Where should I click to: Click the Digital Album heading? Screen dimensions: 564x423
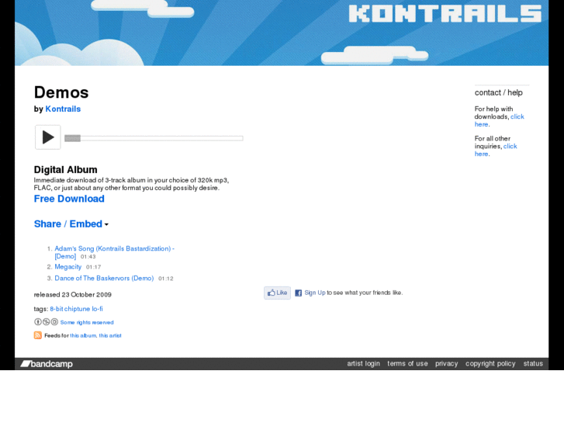[x=65, y=169]
